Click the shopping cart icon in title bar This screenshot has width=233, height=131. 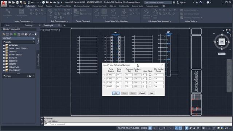click(197, 3)
